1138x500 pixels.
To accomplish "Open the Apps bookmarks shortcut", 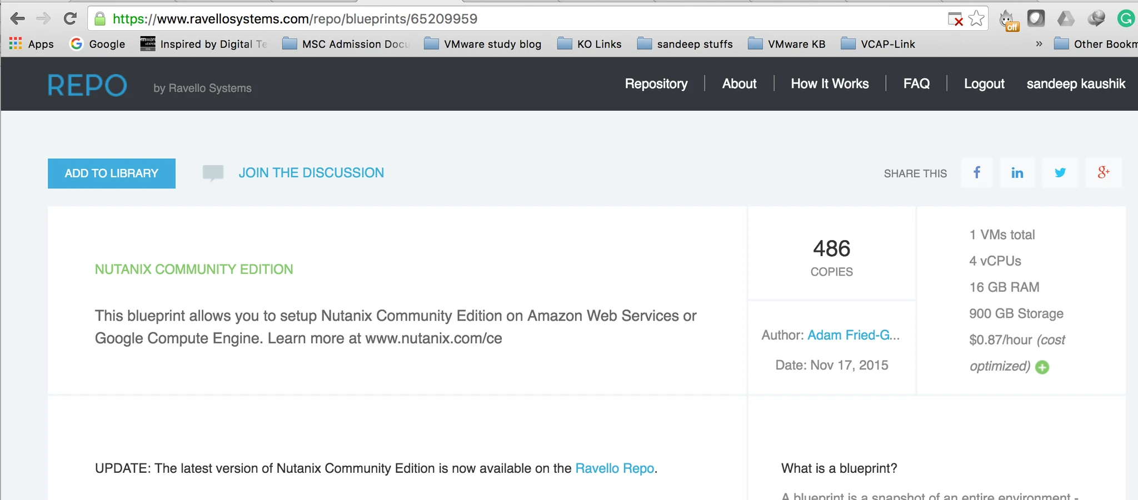I will point(32,44).
